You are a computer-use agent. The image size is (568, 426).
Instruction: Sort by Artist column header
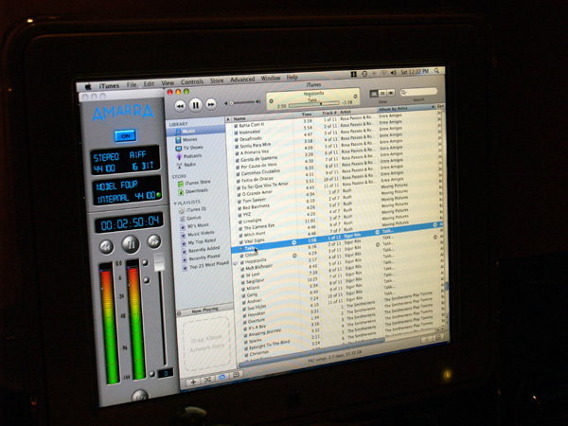pos(357,112)
